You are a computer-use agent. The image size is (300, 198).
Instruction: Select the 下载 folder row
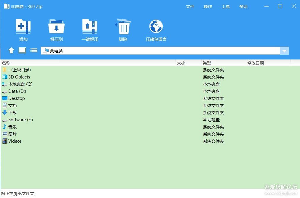tap(150, 113)
